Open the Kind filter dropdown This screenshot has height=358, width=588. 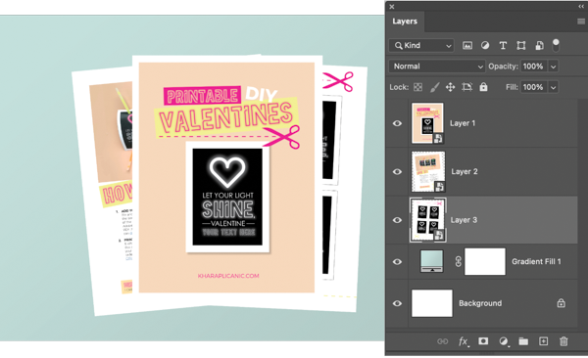pyautogui.click(x=421, y=46)
